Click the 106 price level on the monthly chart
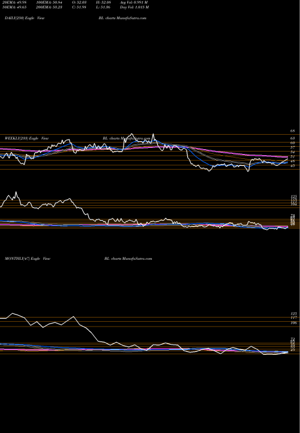This screenshot has width=300, height=433. coord(293,323)
